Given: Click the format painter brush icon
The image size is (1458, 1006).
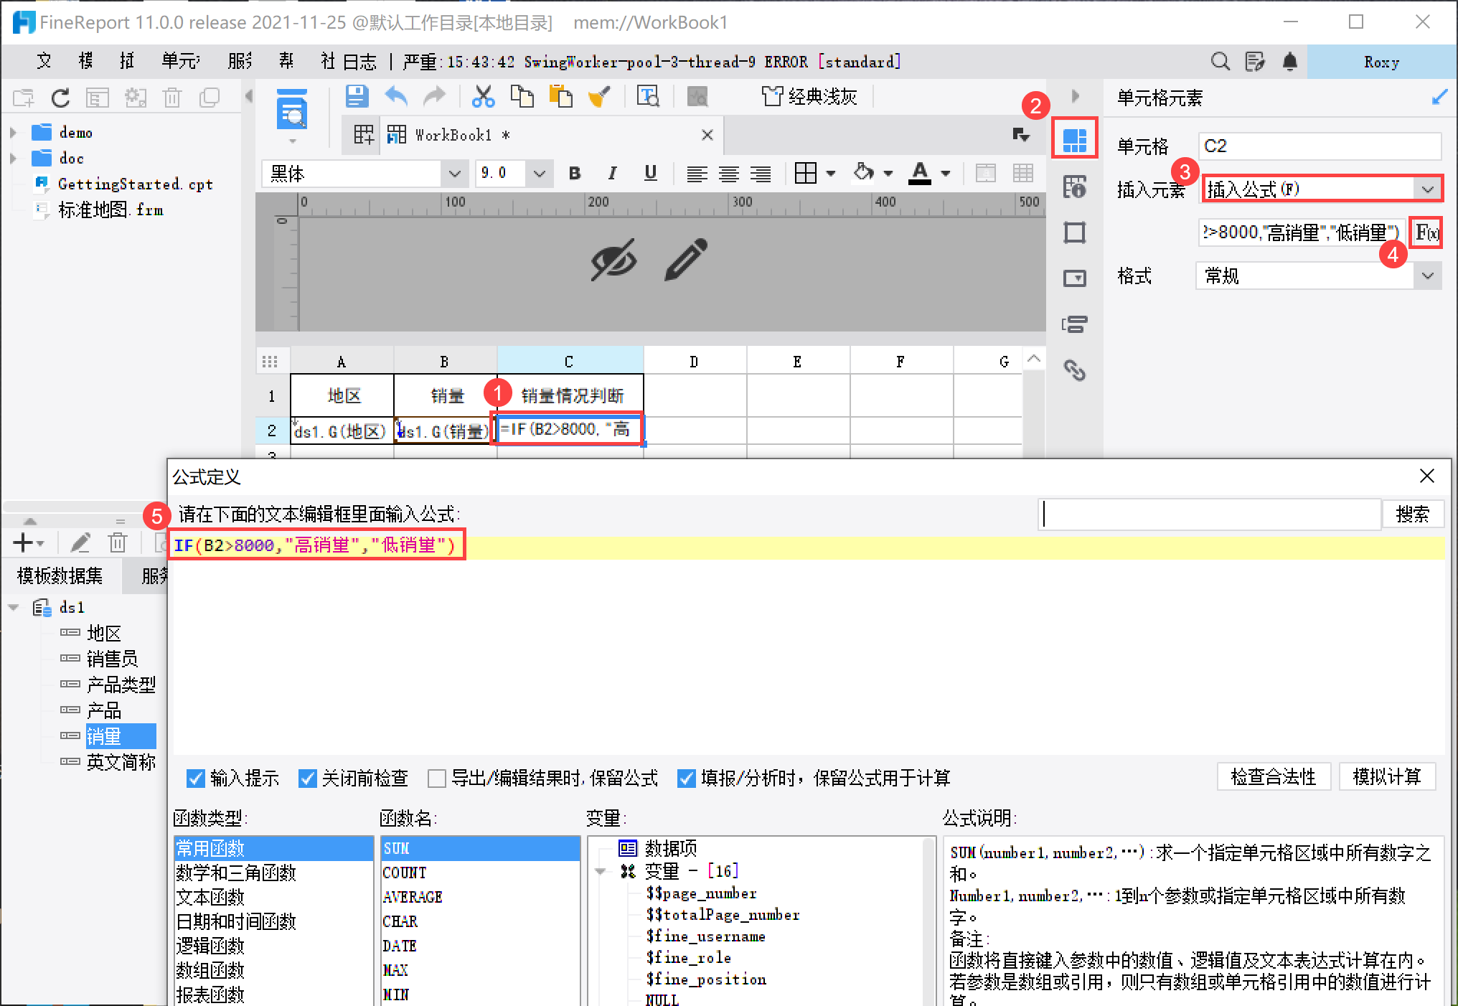Looking at the screenshot, I should click(x=599, y=96).
